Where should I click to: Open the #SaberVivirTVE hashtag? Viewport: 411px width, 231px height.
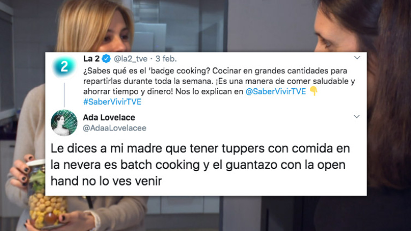[x=112, y=102]
